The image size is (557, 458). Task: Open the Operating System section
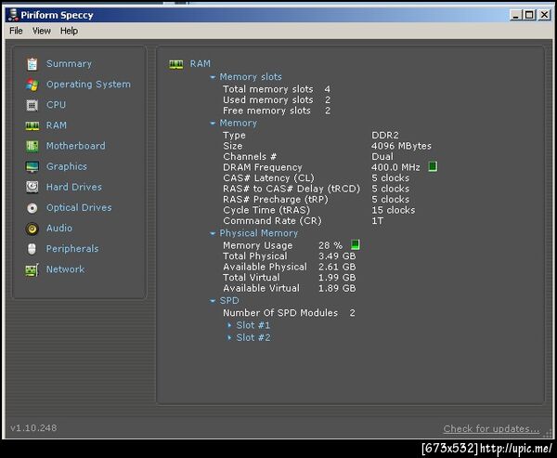pyautogui.click(x=88, y=85)
